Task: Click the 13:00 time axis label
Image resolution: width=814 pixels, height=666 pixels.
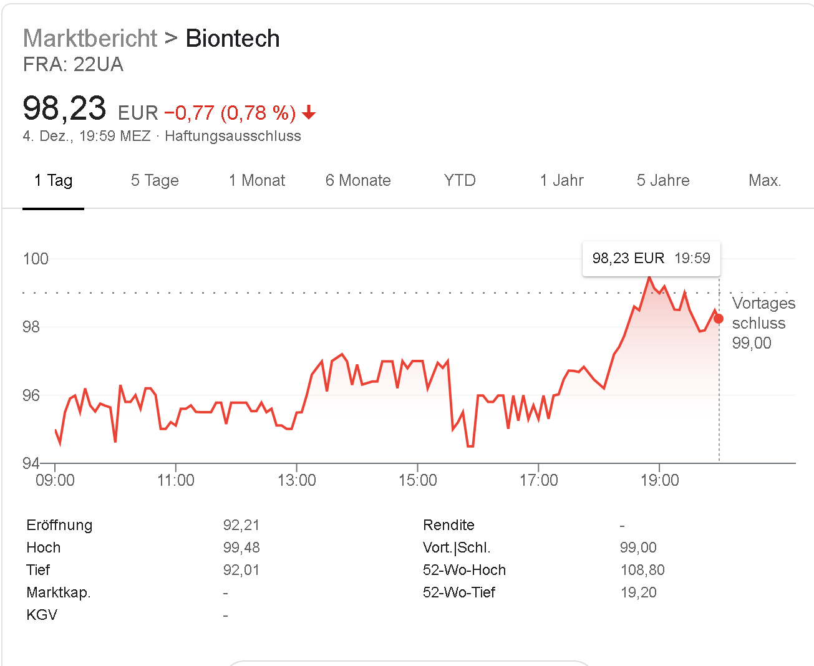Action: click(297, 480)
